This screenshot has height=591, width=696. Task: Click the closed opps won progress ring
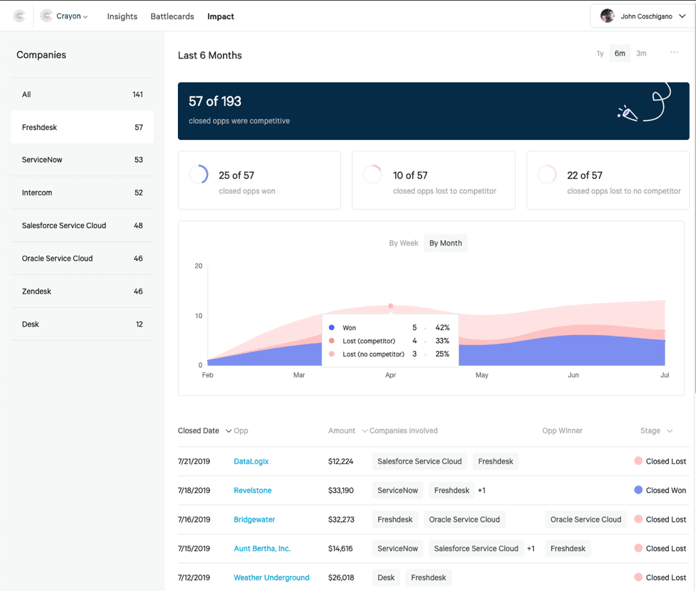199,175
